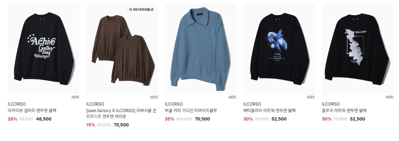Open ILCORSO brand link of first product
399x141 pixels.
17,104
